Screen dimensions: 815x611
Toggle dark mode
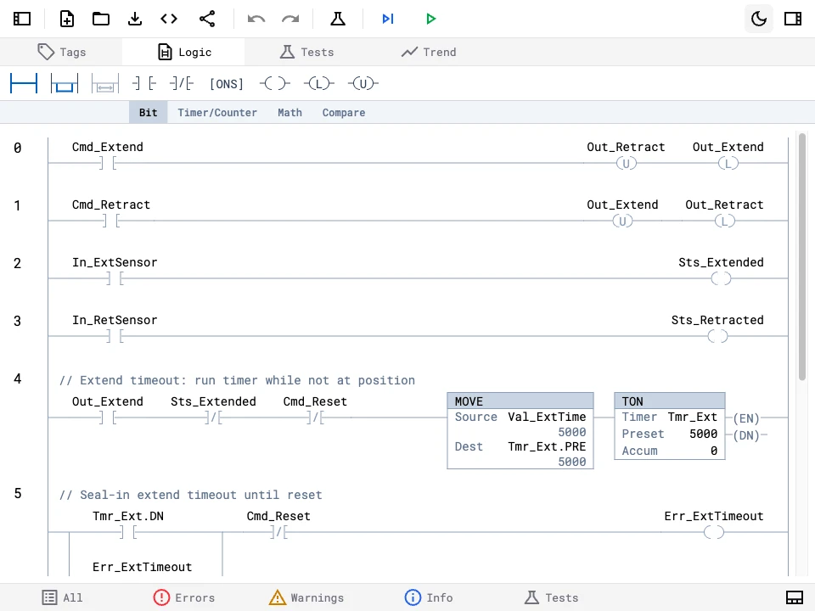click(758, 18)
